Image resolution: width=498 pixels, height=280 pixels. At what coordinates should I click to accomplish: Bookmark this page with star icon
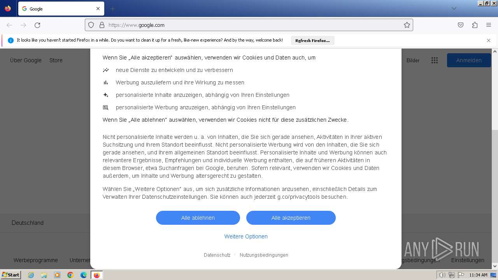[407, 25]
